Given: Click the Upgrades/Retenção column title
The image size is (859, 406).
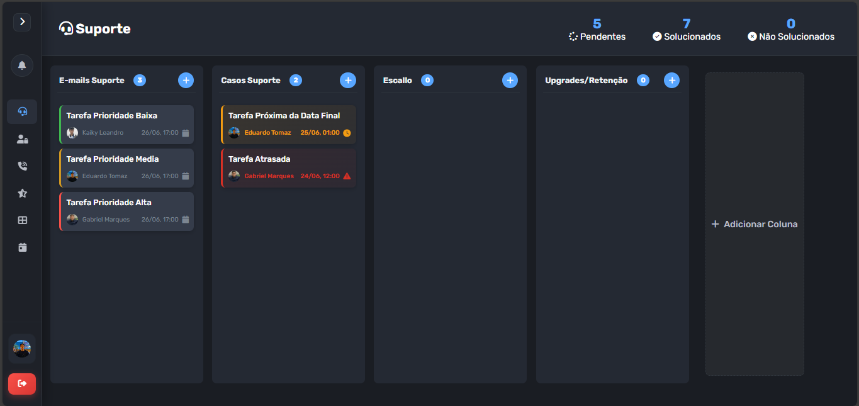Looking at the screenshot, I should coord(587,81).
